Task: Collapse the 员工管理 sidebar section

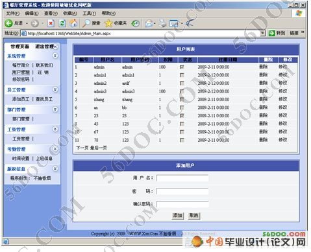Action: click(55, 89)
